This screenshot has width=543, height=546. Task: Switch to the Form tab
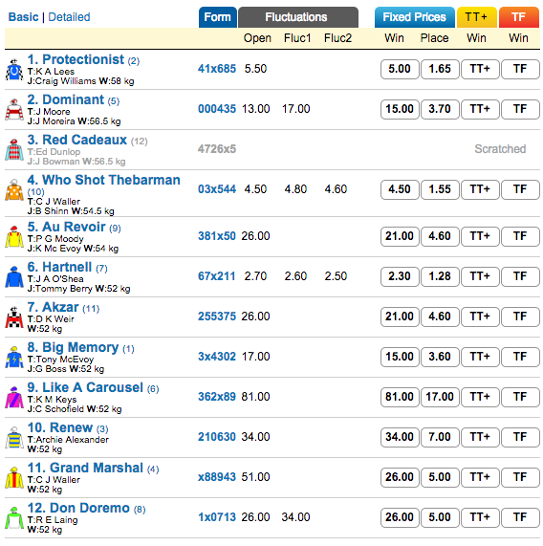[x=218, y=17]
